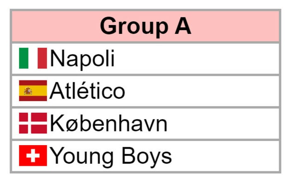Click the Italian flag beside Napoli
Image resolution: width=291 pixels, height=179 pixels.
[33, 58]
